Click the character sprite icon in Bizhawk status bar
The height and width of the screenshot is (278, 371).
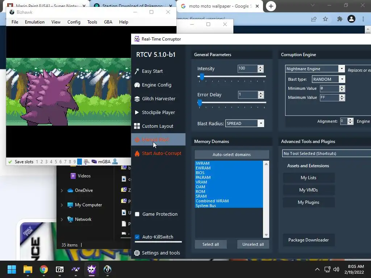(87, 162)
